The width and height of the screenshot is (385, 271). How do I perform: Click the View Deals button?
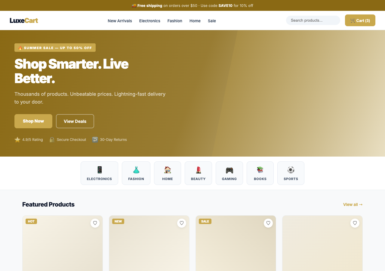tap(75, 121)
